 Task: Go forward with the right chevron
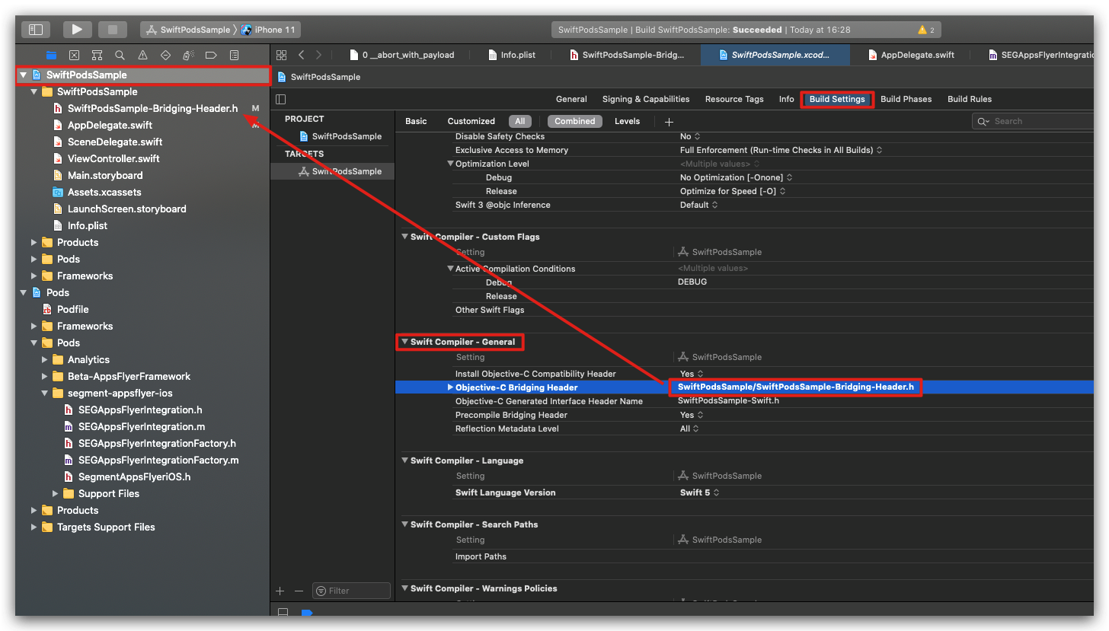[x=318, y=55]
